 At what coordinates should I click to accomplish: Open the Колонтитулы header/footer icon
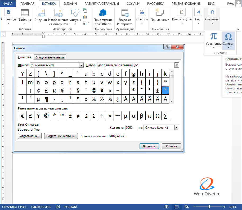pyautogui.click(x=182, y=12)
